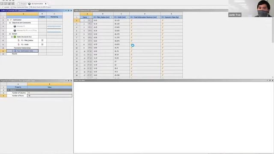Pin the Chart panel
Screen dimensions: 274x154
tap(270, 80)
